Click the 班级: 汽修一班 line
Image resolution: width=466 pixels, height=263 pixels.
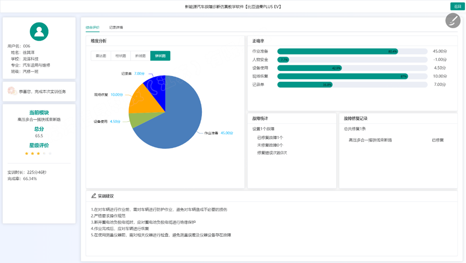tap(25, 71)
